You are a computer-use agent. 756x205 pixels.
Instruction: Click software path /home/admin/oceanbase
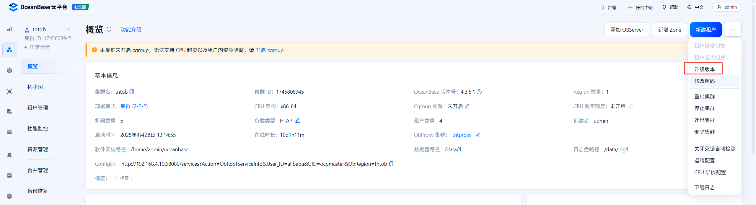click(159, 149)
